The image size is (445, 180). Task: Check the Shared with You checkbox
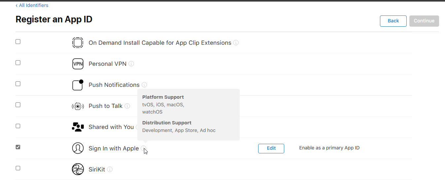click(x=18, y=126)
